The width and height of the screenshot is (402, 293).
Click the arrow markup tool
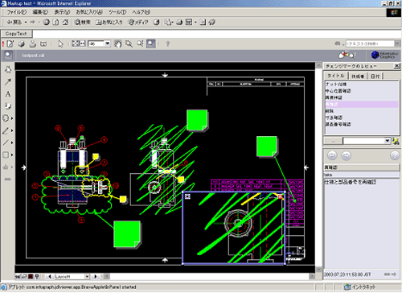tap(8, 81)
